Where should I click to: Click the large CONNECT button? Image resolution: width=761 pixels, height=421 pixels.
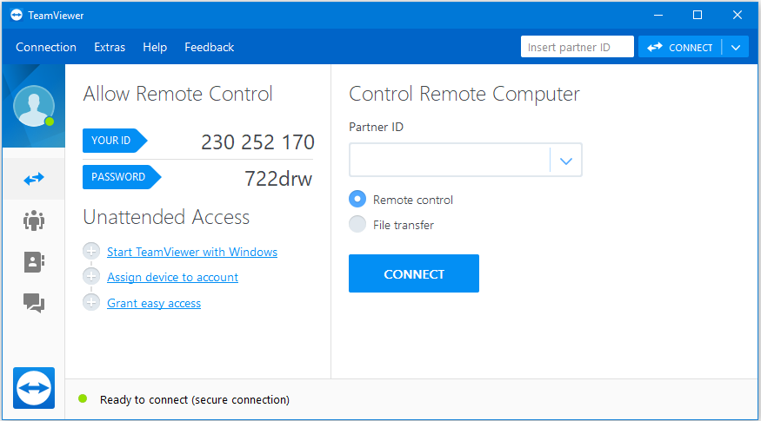[414, 273]
